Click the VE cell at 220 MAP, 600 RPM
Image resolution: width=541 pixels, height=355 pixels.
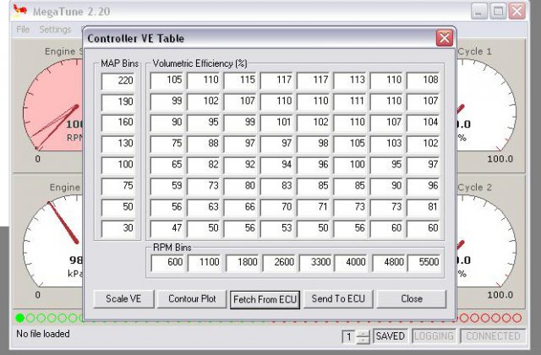pos(168,81)
